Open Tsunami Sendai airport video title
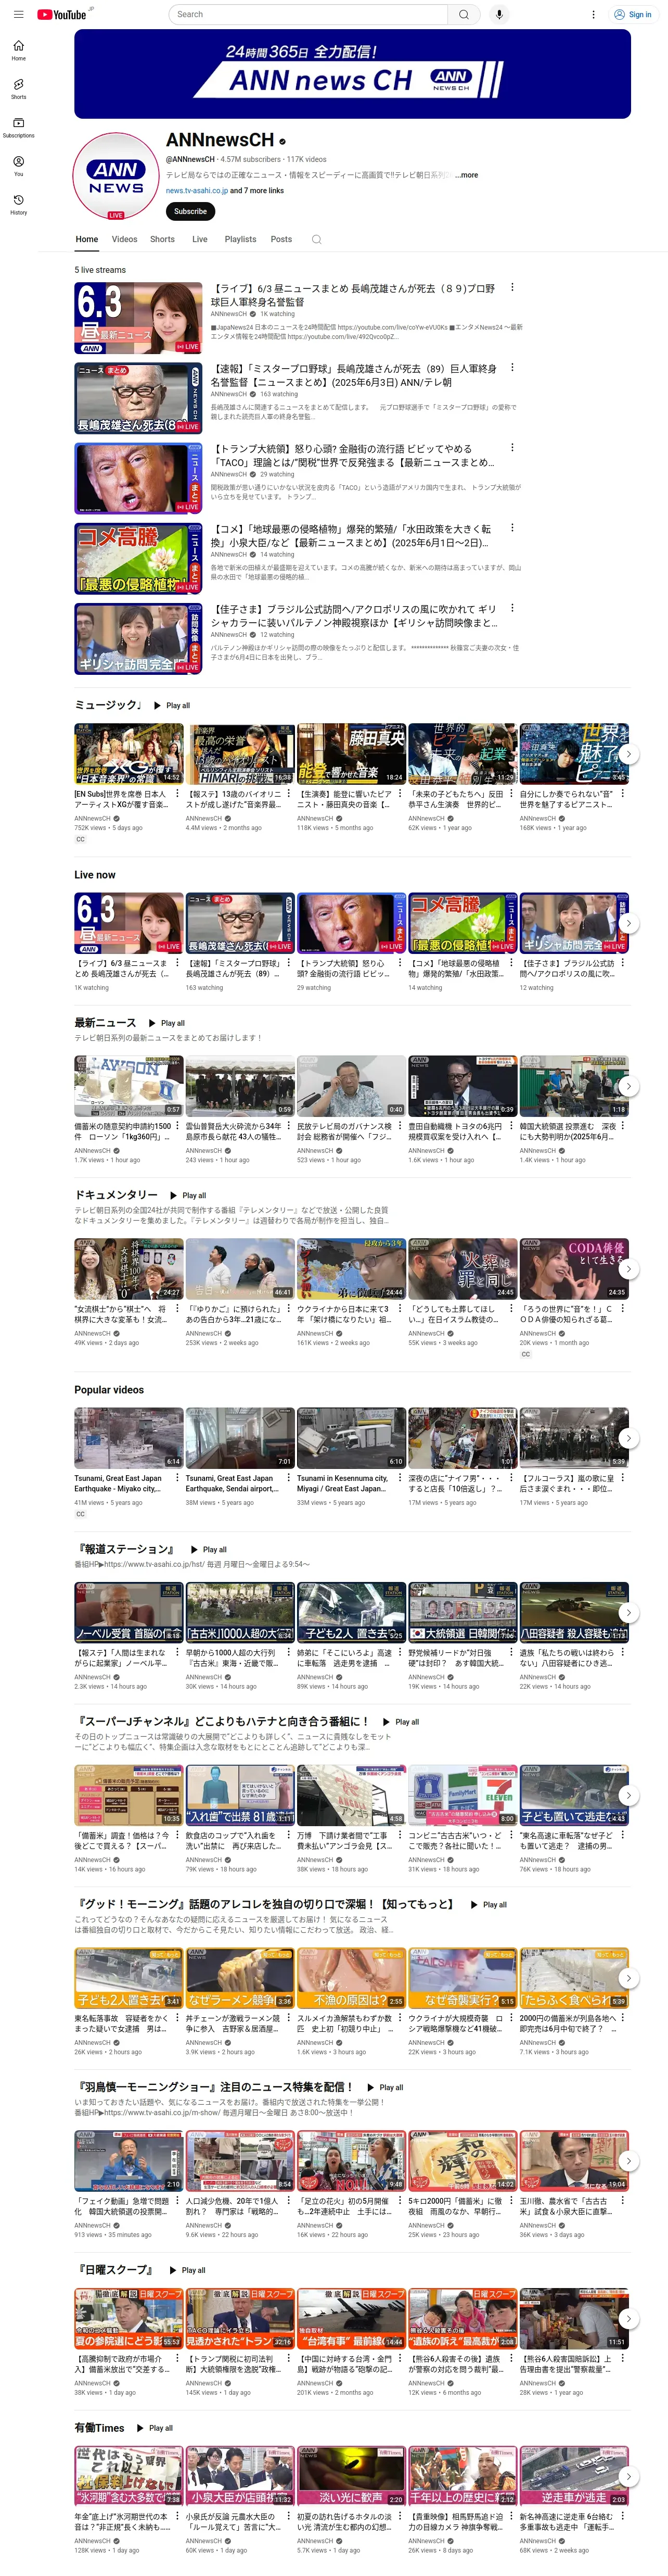This screenshot has width=668, height=2576. coord(233,1483)
